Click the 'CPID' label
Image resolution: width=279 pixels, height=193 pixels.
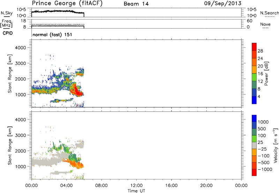click(8, 33)
